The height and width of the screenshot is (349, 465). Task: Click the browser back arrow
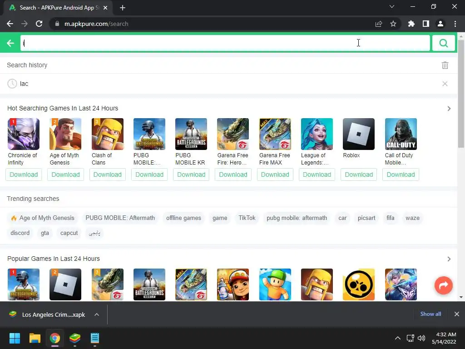tap(10, 24)
